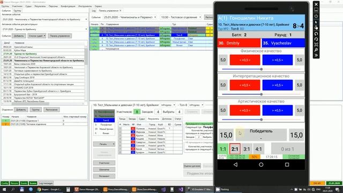Select the 1:1 score ratio
The image size is (343, 193).
223,149
